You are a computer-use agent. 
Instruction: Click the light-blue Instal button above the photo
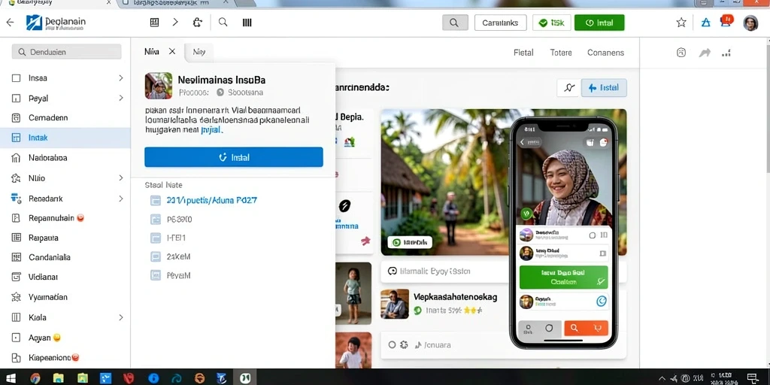point(604,87)
